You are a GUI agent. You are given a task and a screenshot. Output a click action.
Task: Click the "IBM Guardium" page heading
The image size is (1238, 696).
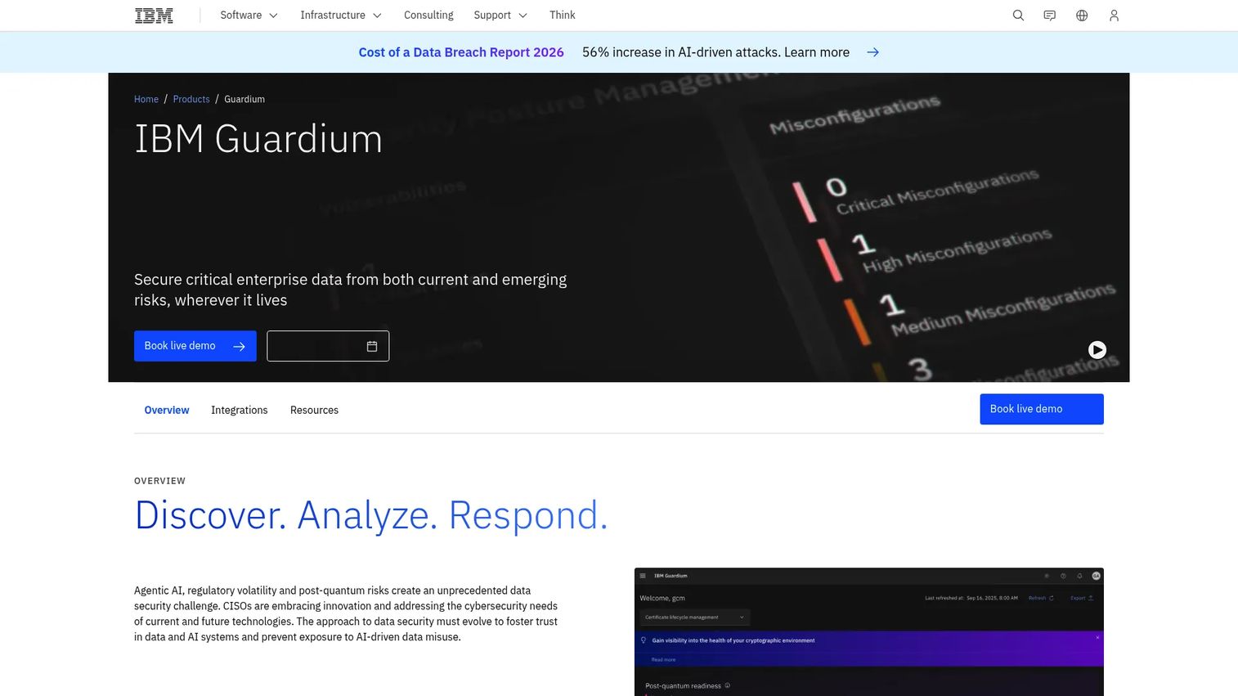coord(258,139)
